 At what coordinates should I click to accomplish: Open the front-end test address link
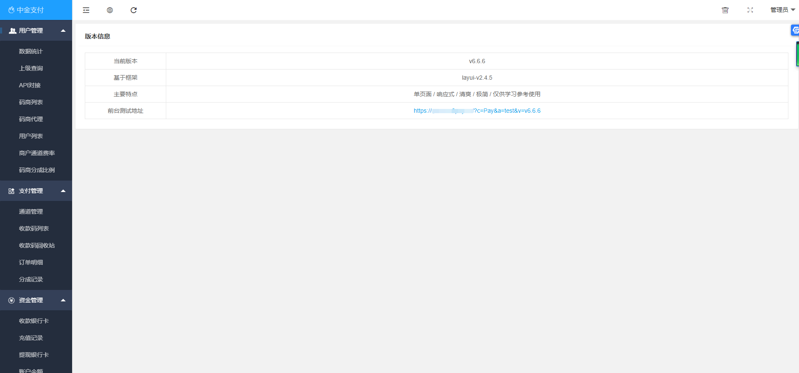477,111
